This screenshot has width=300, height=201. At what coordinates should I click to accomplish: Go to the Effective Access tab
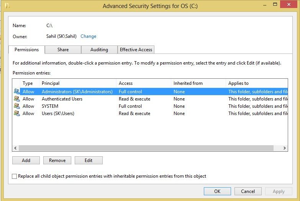(x=136, y=50)
